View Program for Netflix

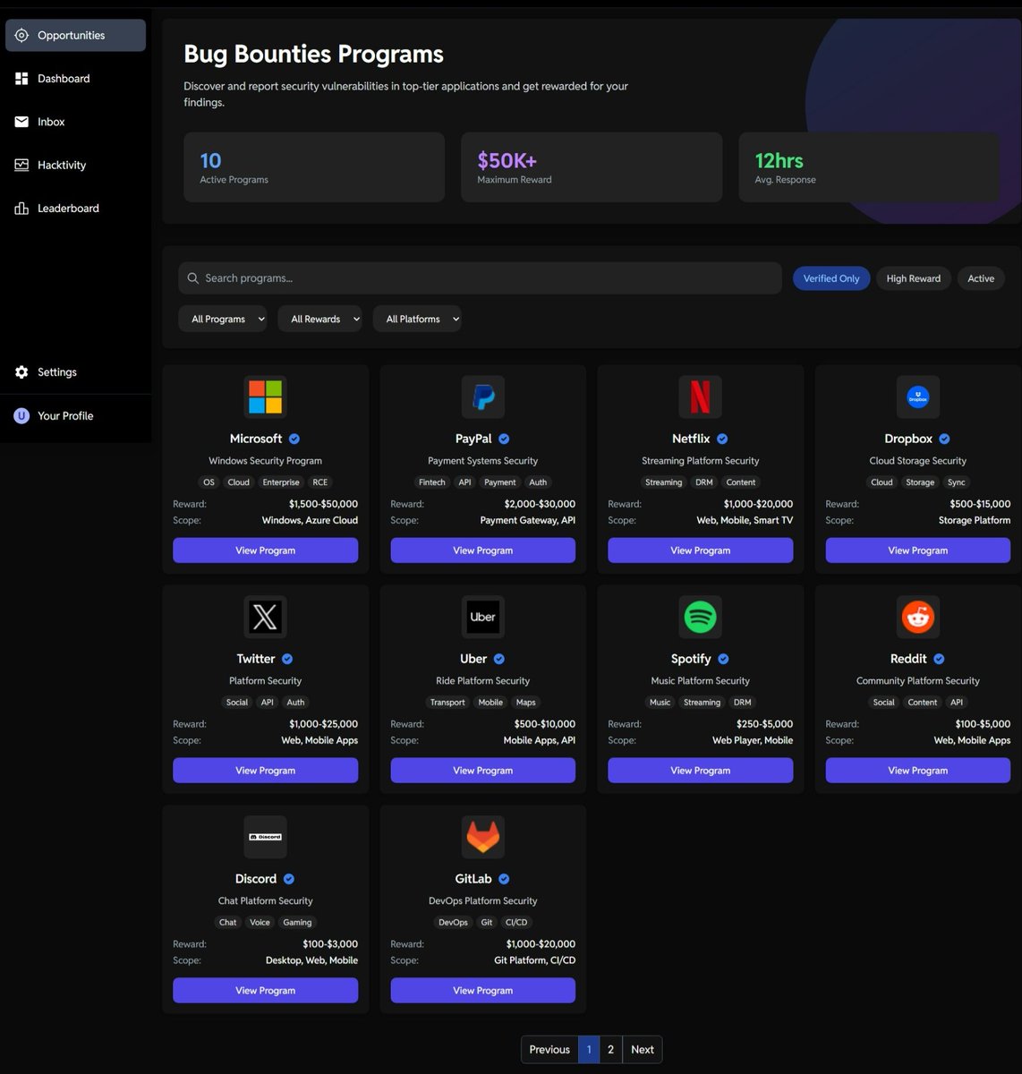(x=701, y=550)
